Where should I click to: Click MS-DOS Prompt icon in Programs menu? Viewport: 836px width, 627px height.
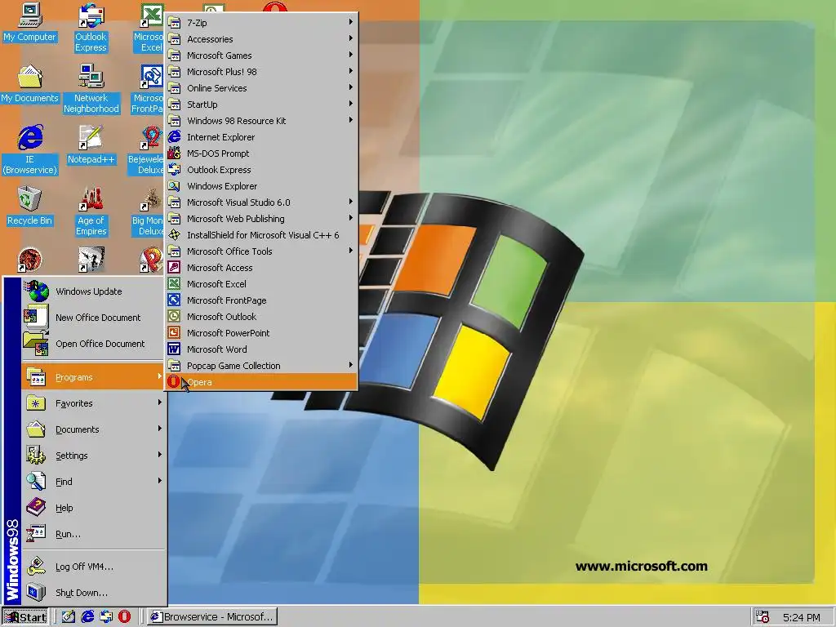[174, 153]
